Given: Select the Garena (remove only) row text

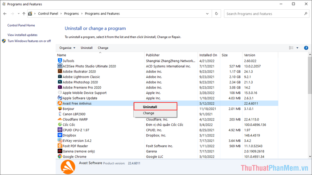Looking at the screenshot, I should pos(78,151).
